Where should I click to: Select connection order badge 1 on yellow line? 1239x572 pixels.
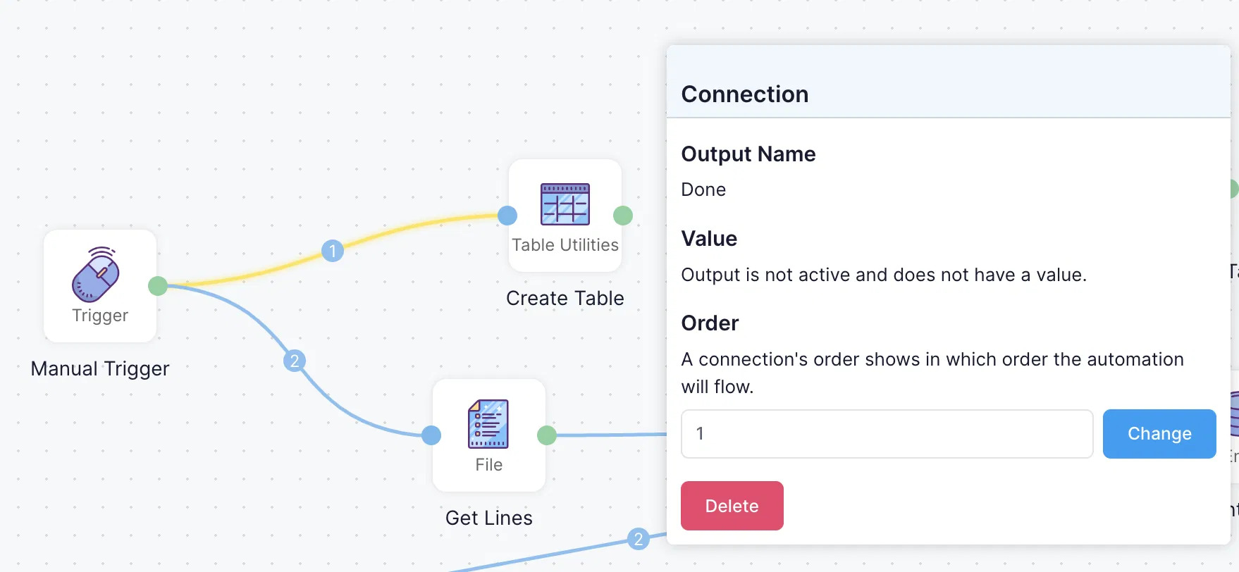click(333, 251)
